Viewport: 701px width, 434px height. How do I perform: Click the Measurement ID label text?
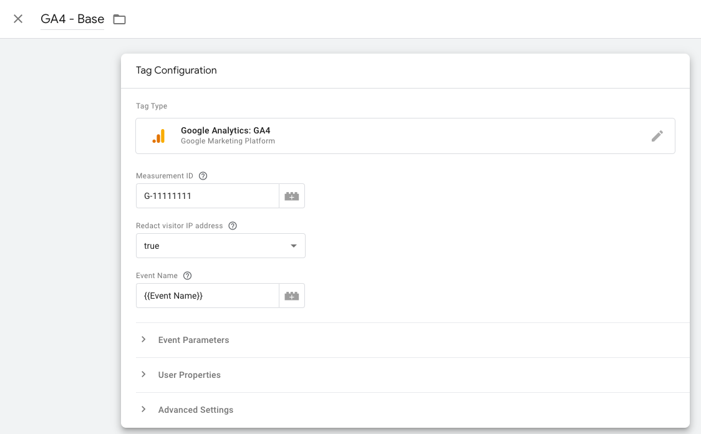click(x=165, y=176)
